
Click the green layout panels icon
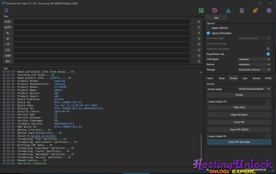[201, 10]
